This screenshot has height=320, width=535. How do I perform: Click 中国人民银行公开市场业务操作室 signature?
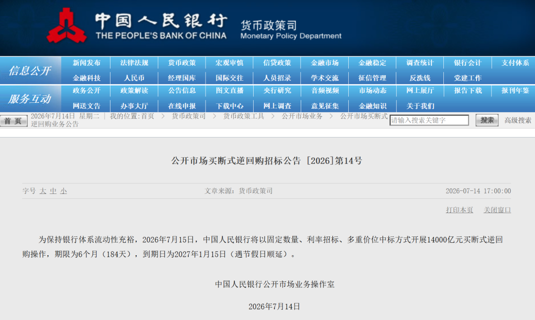tap(274, 284)
